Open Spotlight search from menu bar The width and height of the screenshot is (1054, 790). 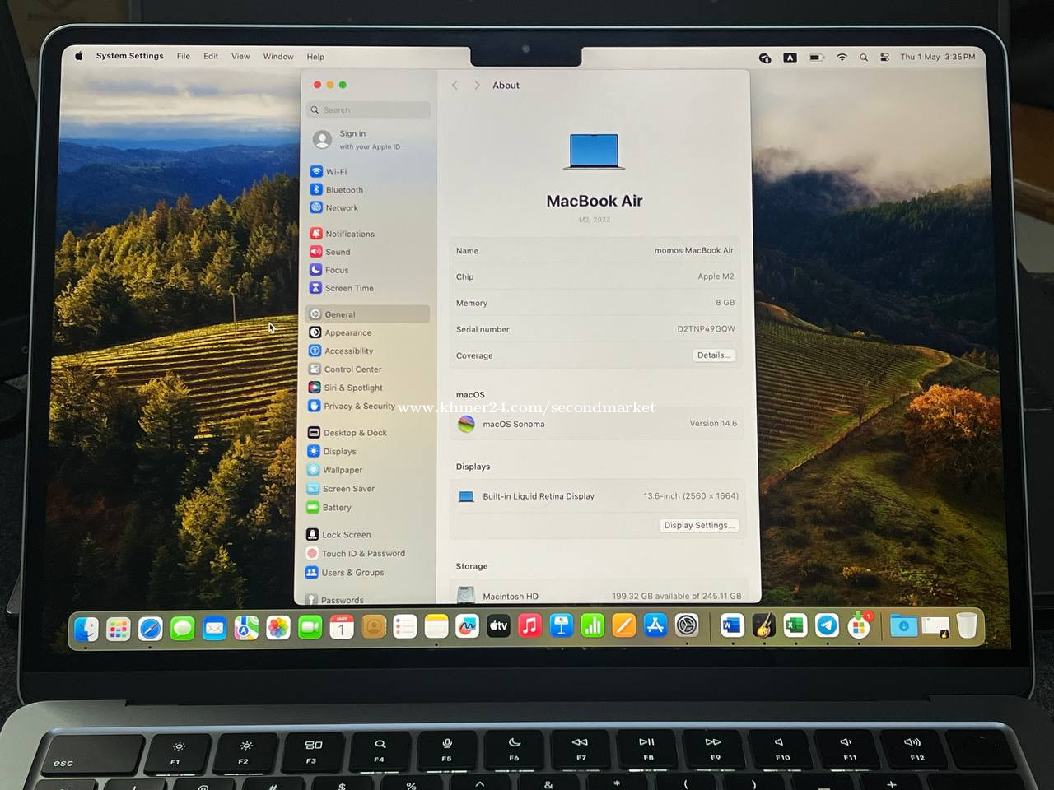[x=864, y=58]
